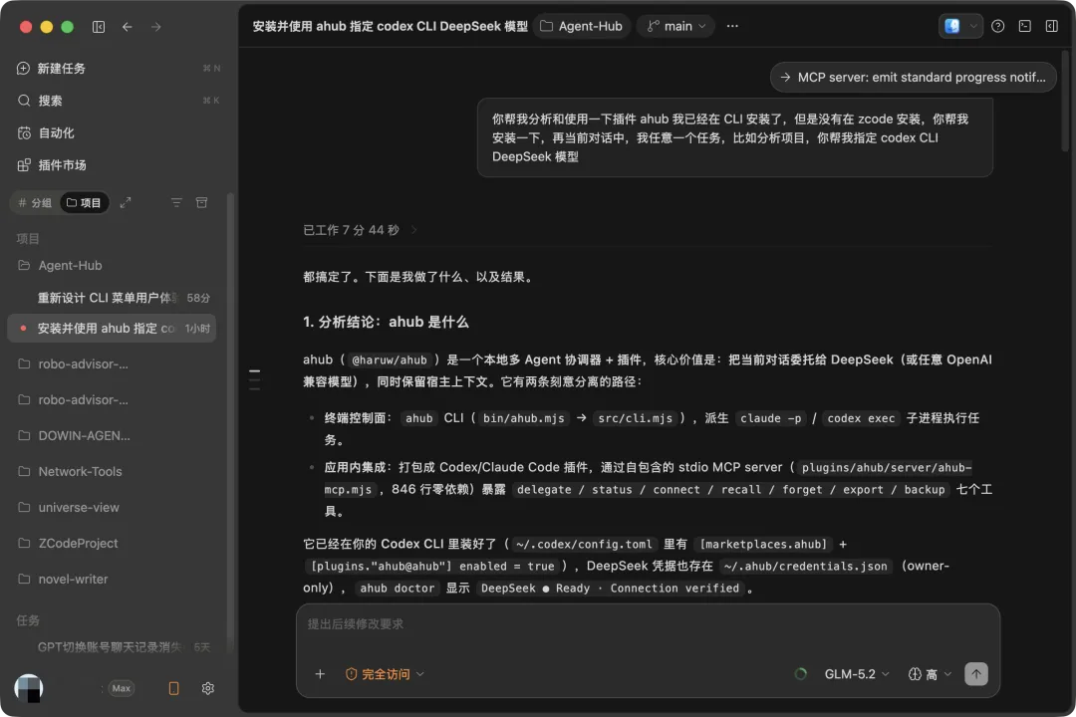The height and width of the screenshot is (717, 1076).
Task: Open the universe-view project folder
Action: [x=114, y=507]
